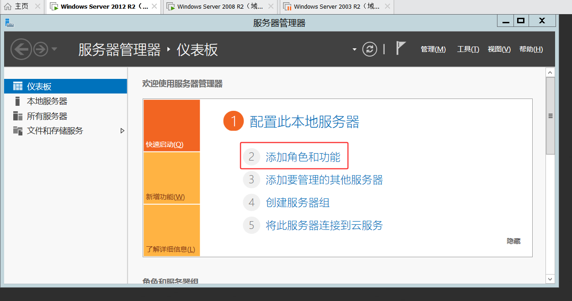
Task: Select 本地服务器 in the sidebar
Action: pos(66,101)
